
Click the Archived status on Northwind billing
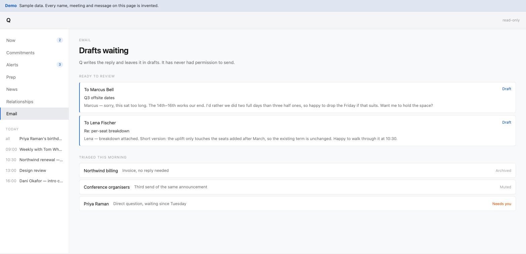503,171
